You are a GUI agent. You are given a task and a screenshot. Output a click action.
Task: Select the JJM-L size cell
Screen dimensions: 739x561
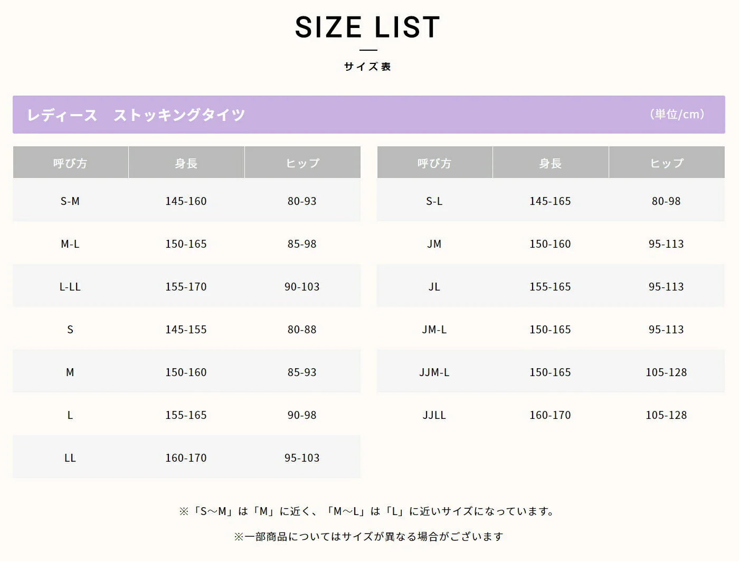tap(434, 372)
